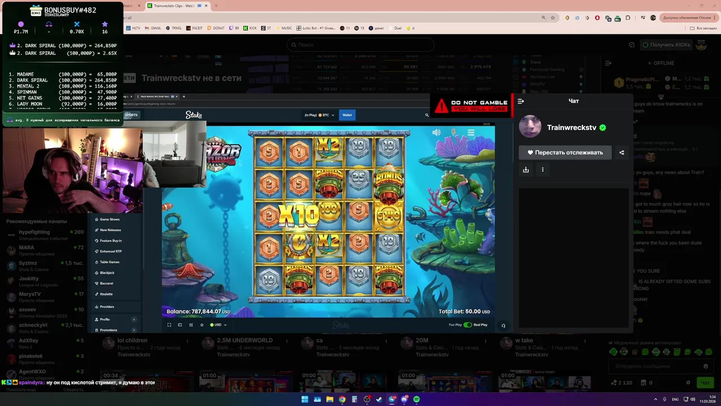Viewport: 721px width, 406px height.
Task: Open Steam from the Windows taskbar
Action: (379, 399)
